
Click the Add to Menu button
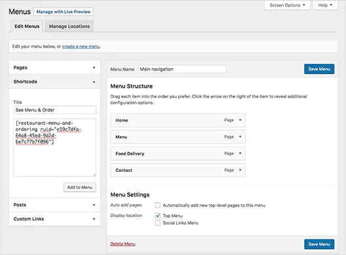tap(80, 187)
